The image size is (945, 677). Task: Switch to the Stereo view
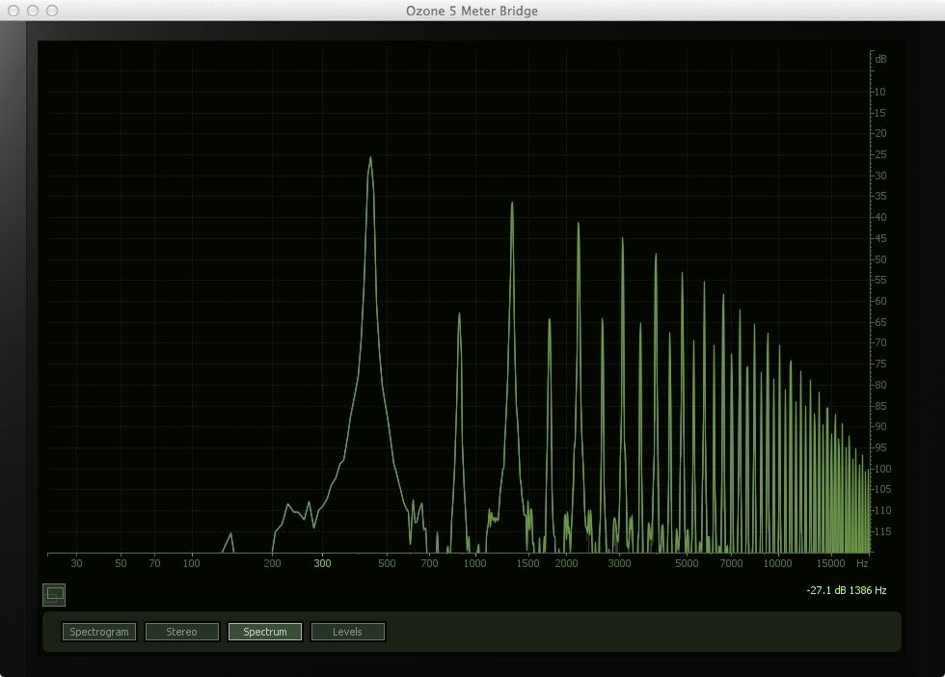[182, 632]
